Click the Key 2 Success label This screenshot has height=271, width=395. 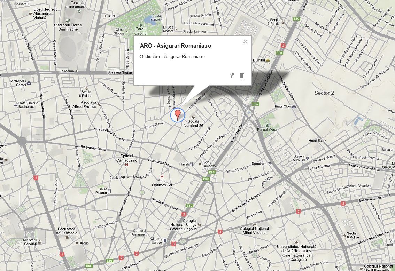209,164
